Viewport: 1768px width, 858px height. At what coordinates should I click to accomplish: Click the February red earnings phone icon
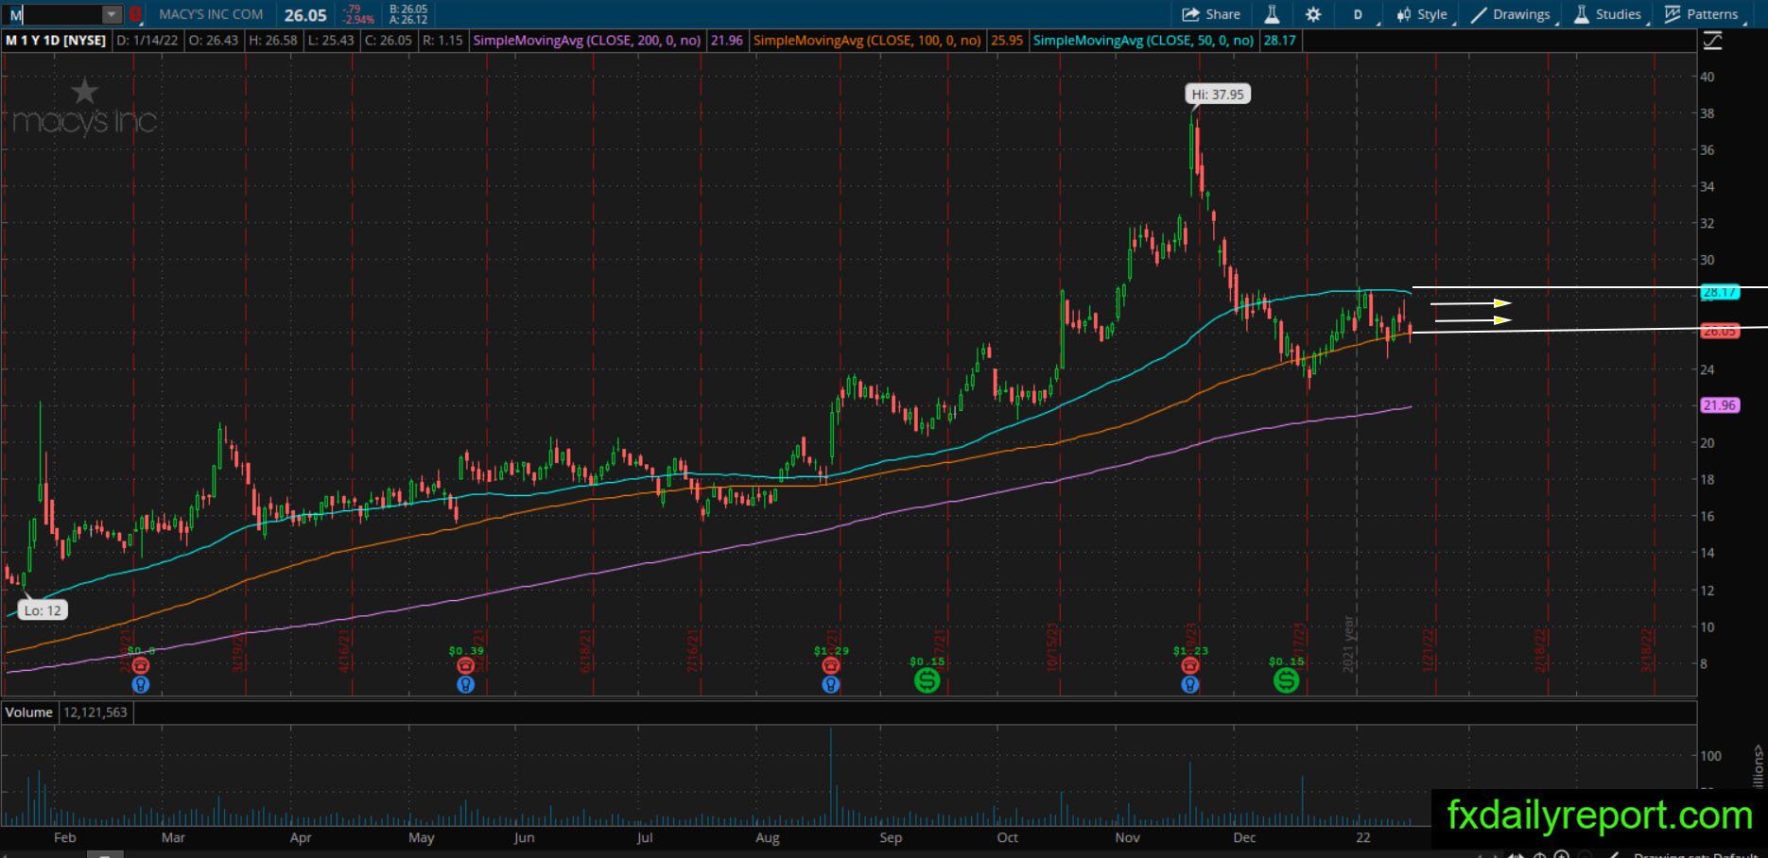click(x=141, y=666)
